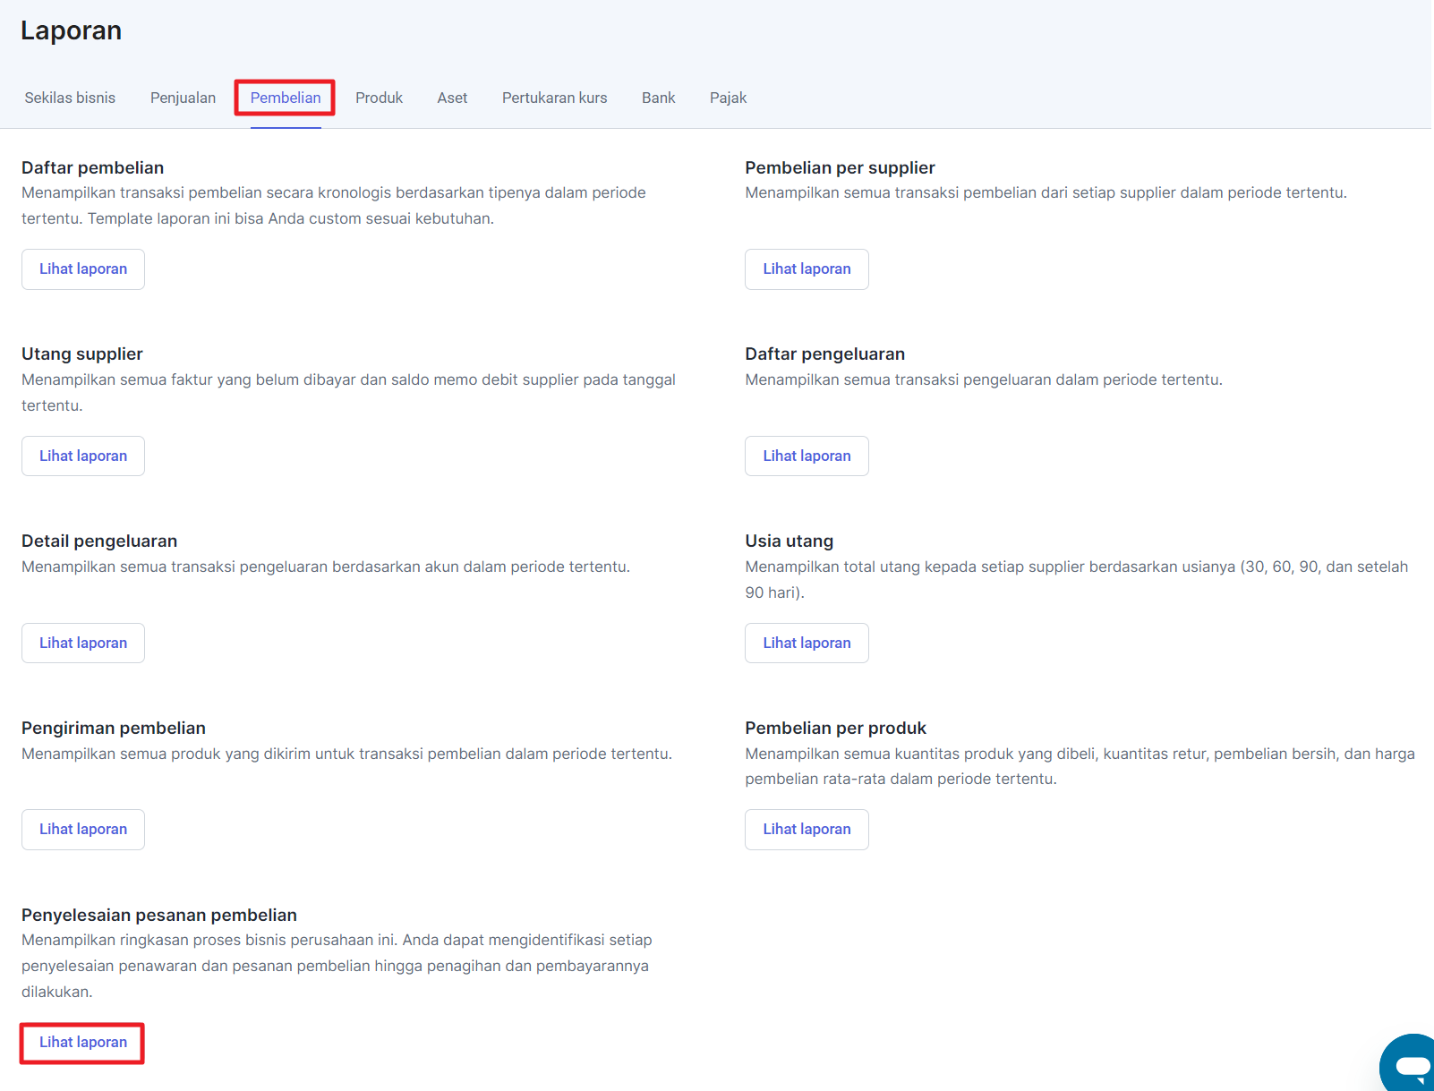Open Lihat laporan for Detail pengeluaran
This screenshot has height=1091, width=1434.
point(83,644)
